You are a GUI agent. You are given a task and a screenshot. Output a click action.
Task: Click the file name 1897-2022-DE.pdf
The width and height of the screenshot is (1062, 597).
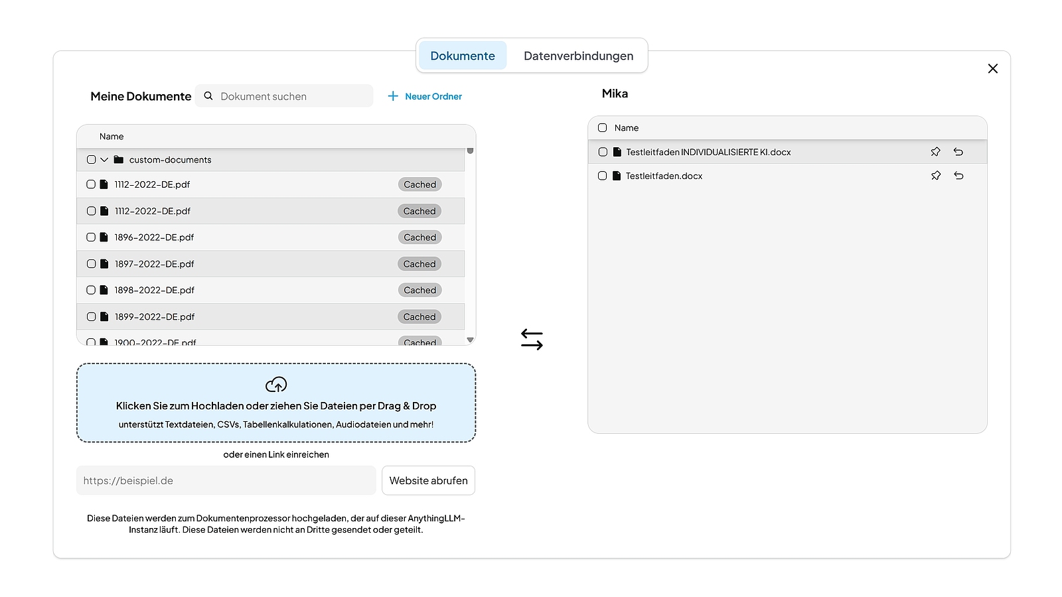point(154,264)
